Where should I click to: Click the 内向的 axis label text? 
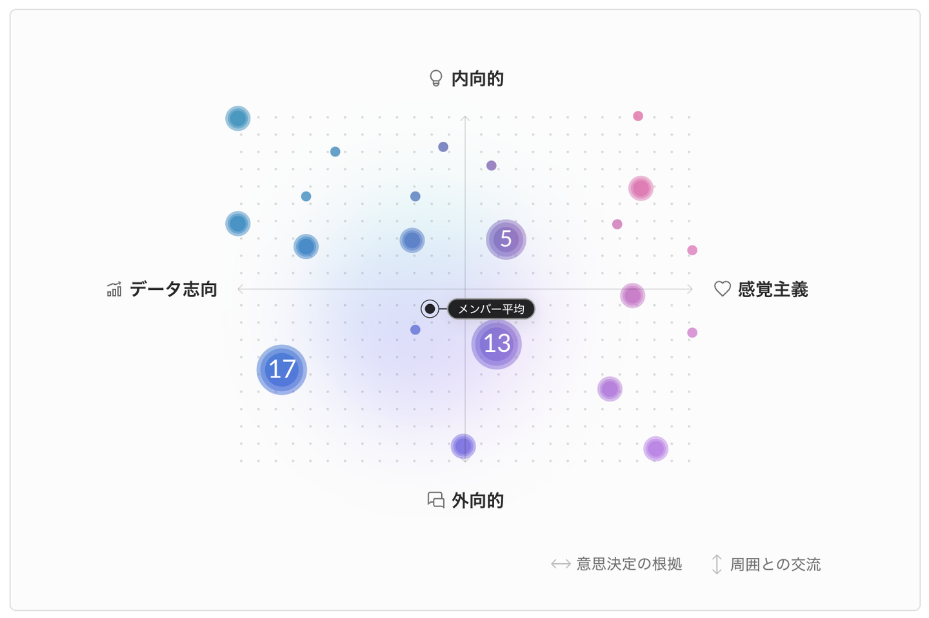coord(477,79)
